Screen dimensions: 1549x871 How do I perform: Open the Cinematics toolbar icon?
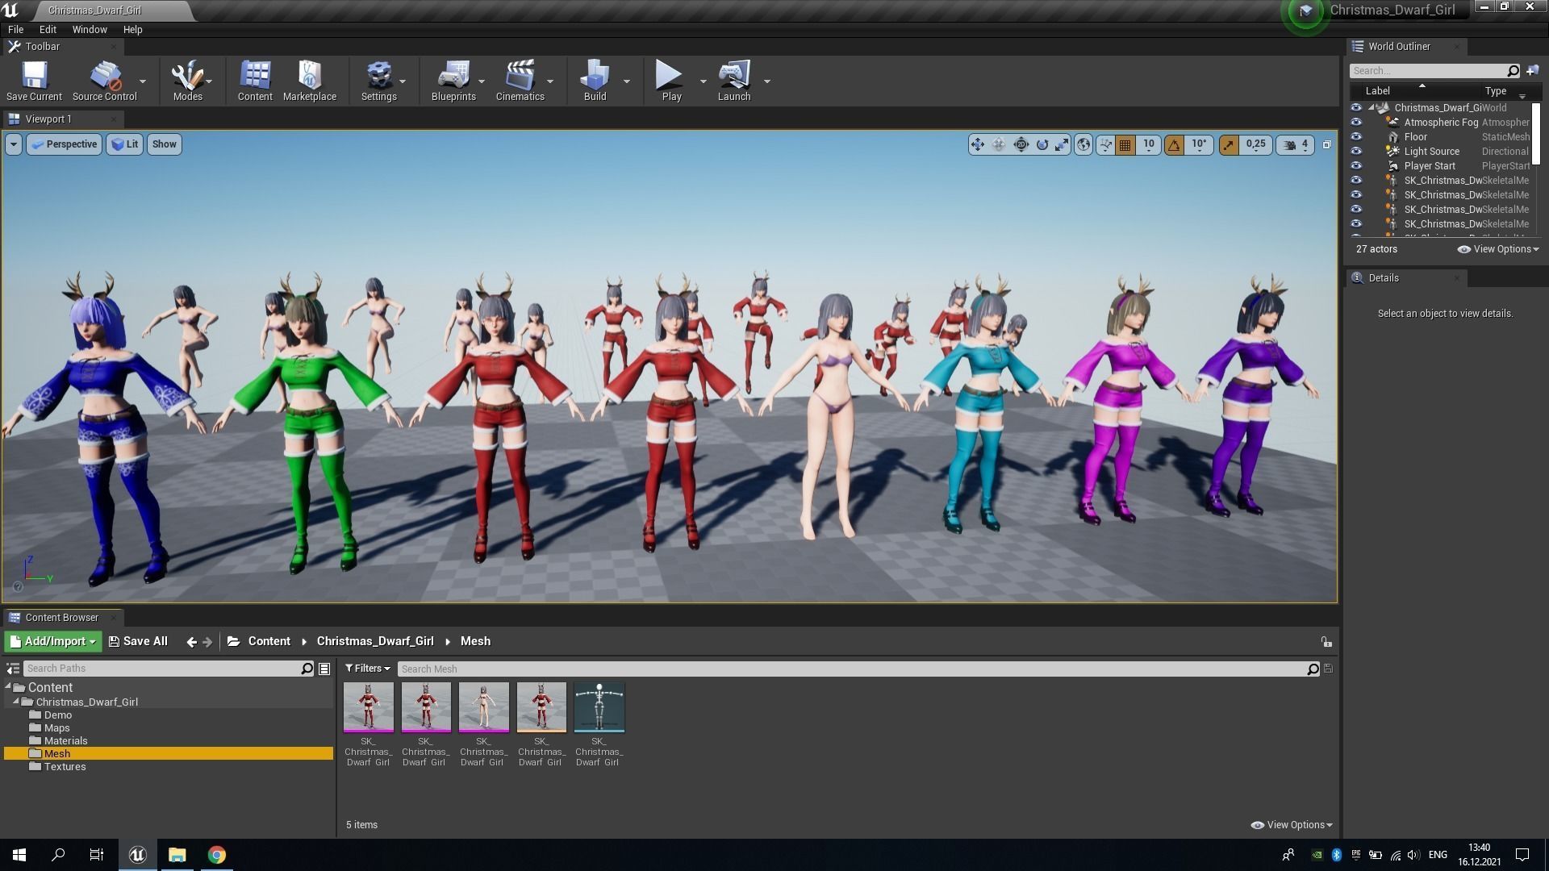[x=519, y=77]
